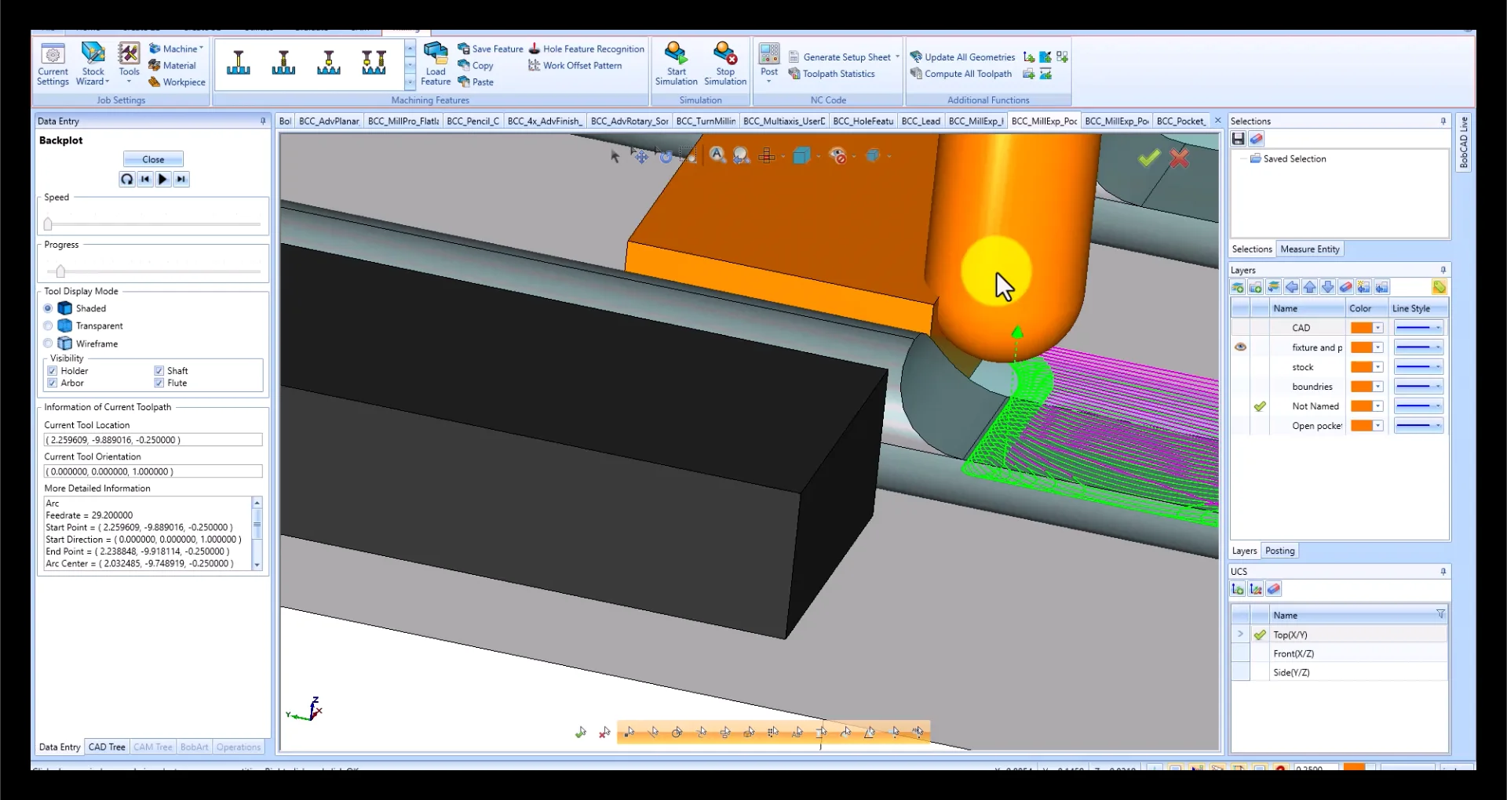
Task: Toggle the Flute visibility checkbox
Action: [x=159, y=384]
